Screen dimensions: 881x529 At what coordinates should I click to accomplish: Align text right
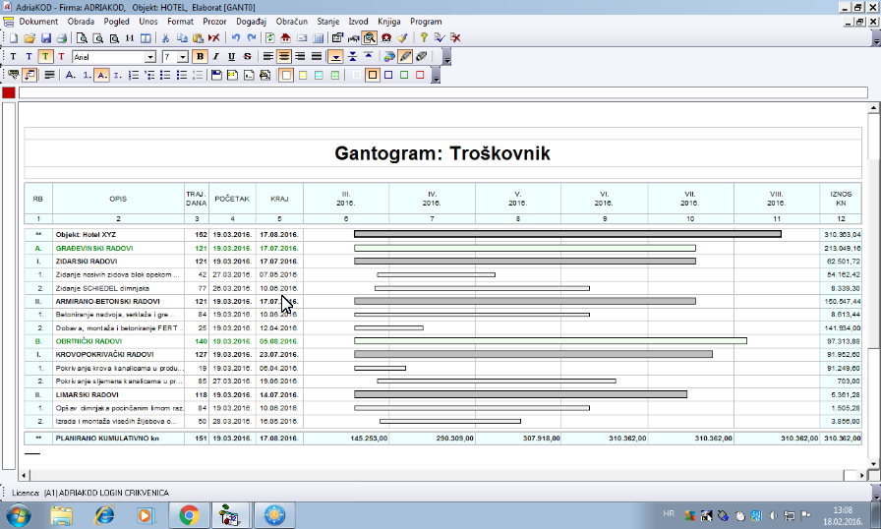[301, 57]
